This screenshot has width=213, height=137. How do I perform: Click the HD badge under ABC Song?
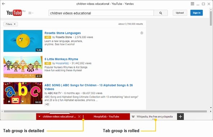[x=47, y=104]
